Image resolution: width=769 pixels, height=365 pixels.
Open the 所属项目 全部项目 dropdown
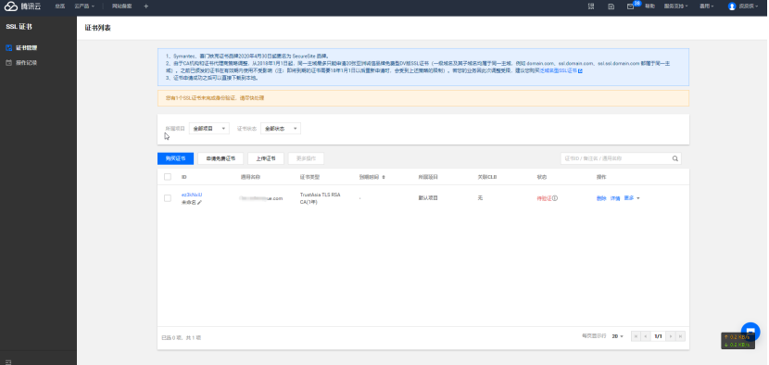208,129
